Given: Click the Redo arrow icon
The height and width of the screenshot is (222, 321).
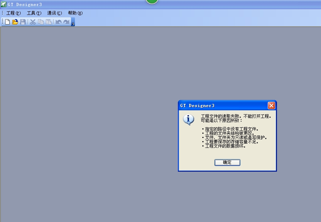Looking at the screenshot, I should pyautogui.click(x=66, y=22).
